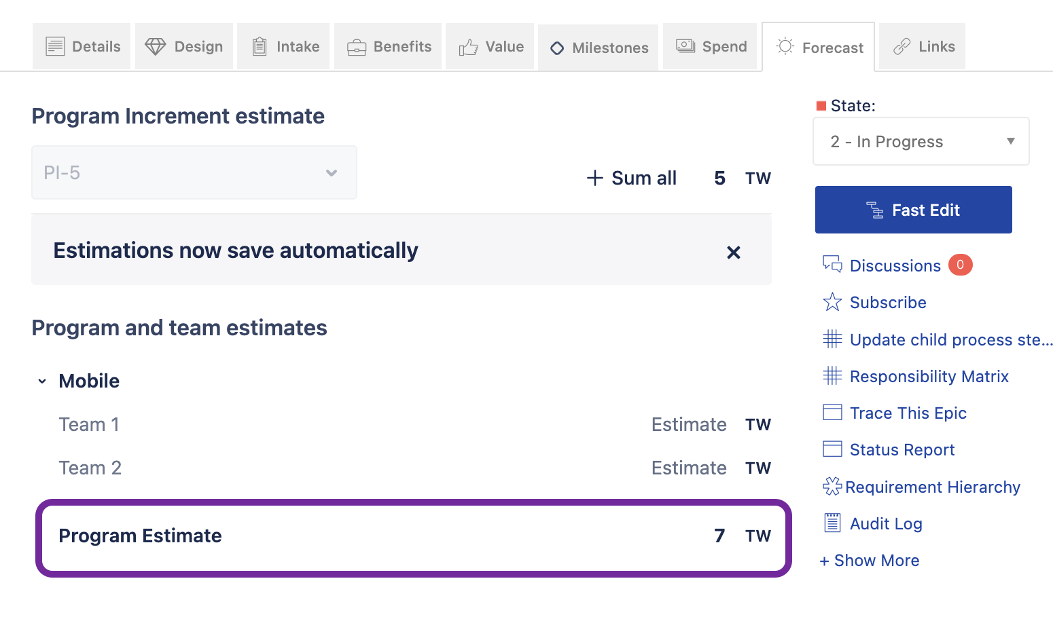This screenshot has width=1053, height=638.
Task: Select the Forecast tab
Action: 819,48
